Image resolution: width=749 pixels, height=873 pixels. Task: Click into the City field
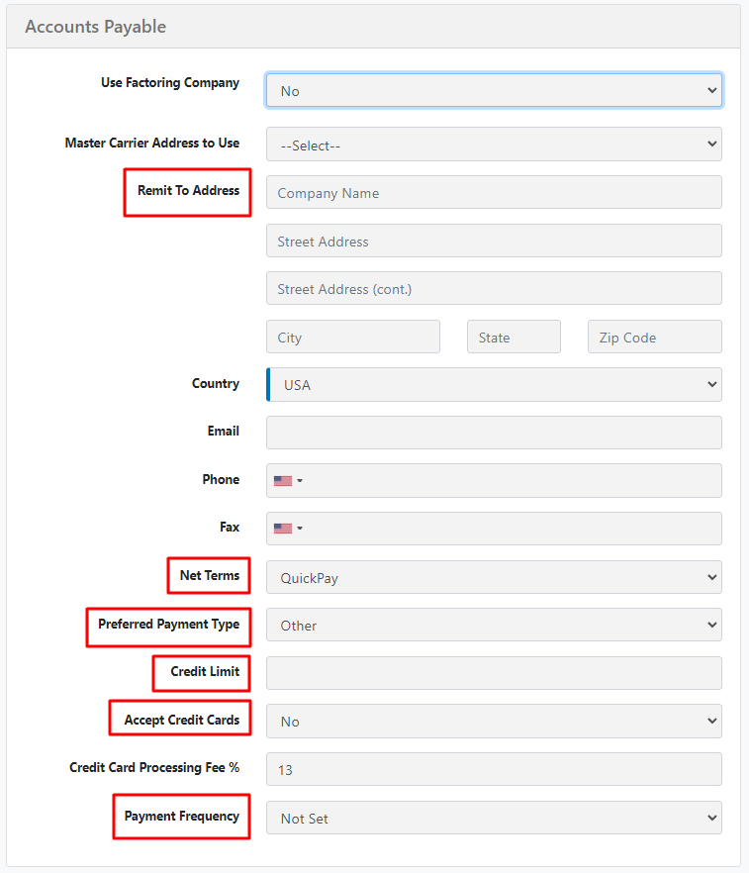[353, 337]
